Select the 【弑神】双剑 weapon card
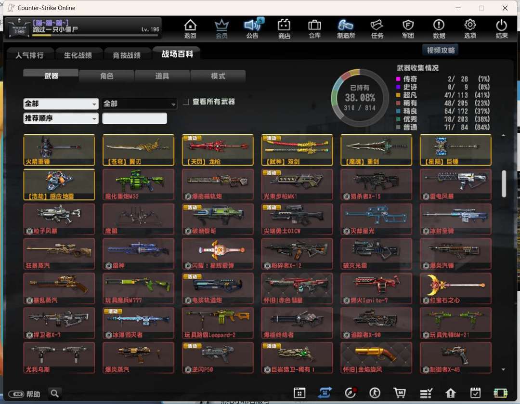 [297, 150]
